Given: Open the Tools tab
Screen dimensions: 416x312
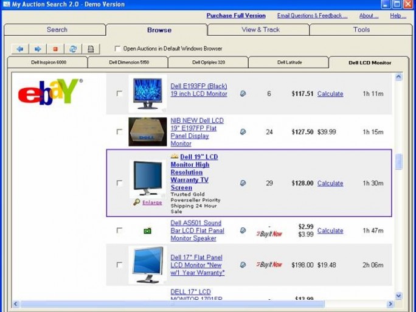Looking at the screenshot, I should [361, 30].
